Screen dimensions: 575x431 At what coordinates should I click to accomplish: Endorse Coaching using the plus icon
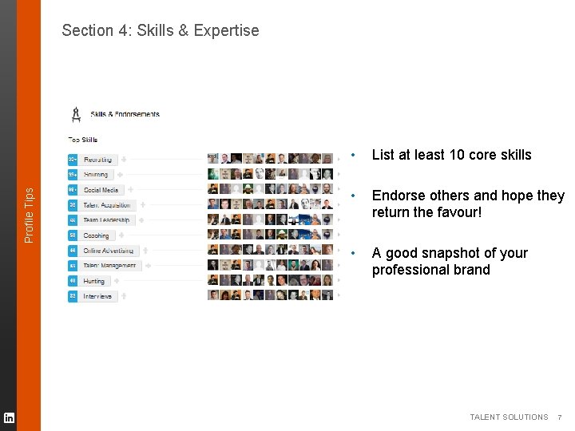click(x=120, y=235)
